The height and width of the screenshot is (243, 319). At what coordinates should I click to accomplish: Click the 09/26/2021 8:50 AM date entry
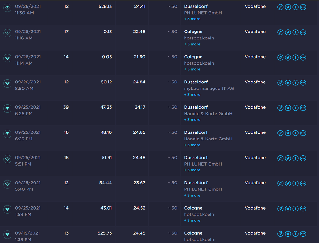click(28, 85)
